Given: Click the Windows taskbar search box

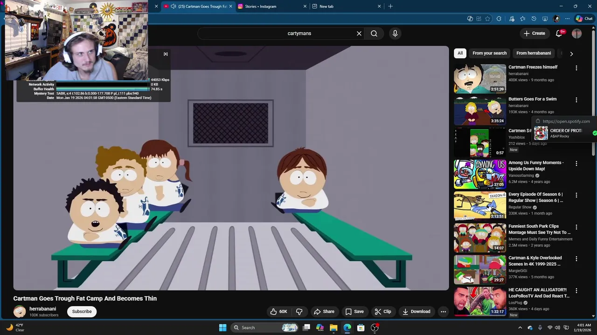Looking at the screenshot, I should 264,328.
